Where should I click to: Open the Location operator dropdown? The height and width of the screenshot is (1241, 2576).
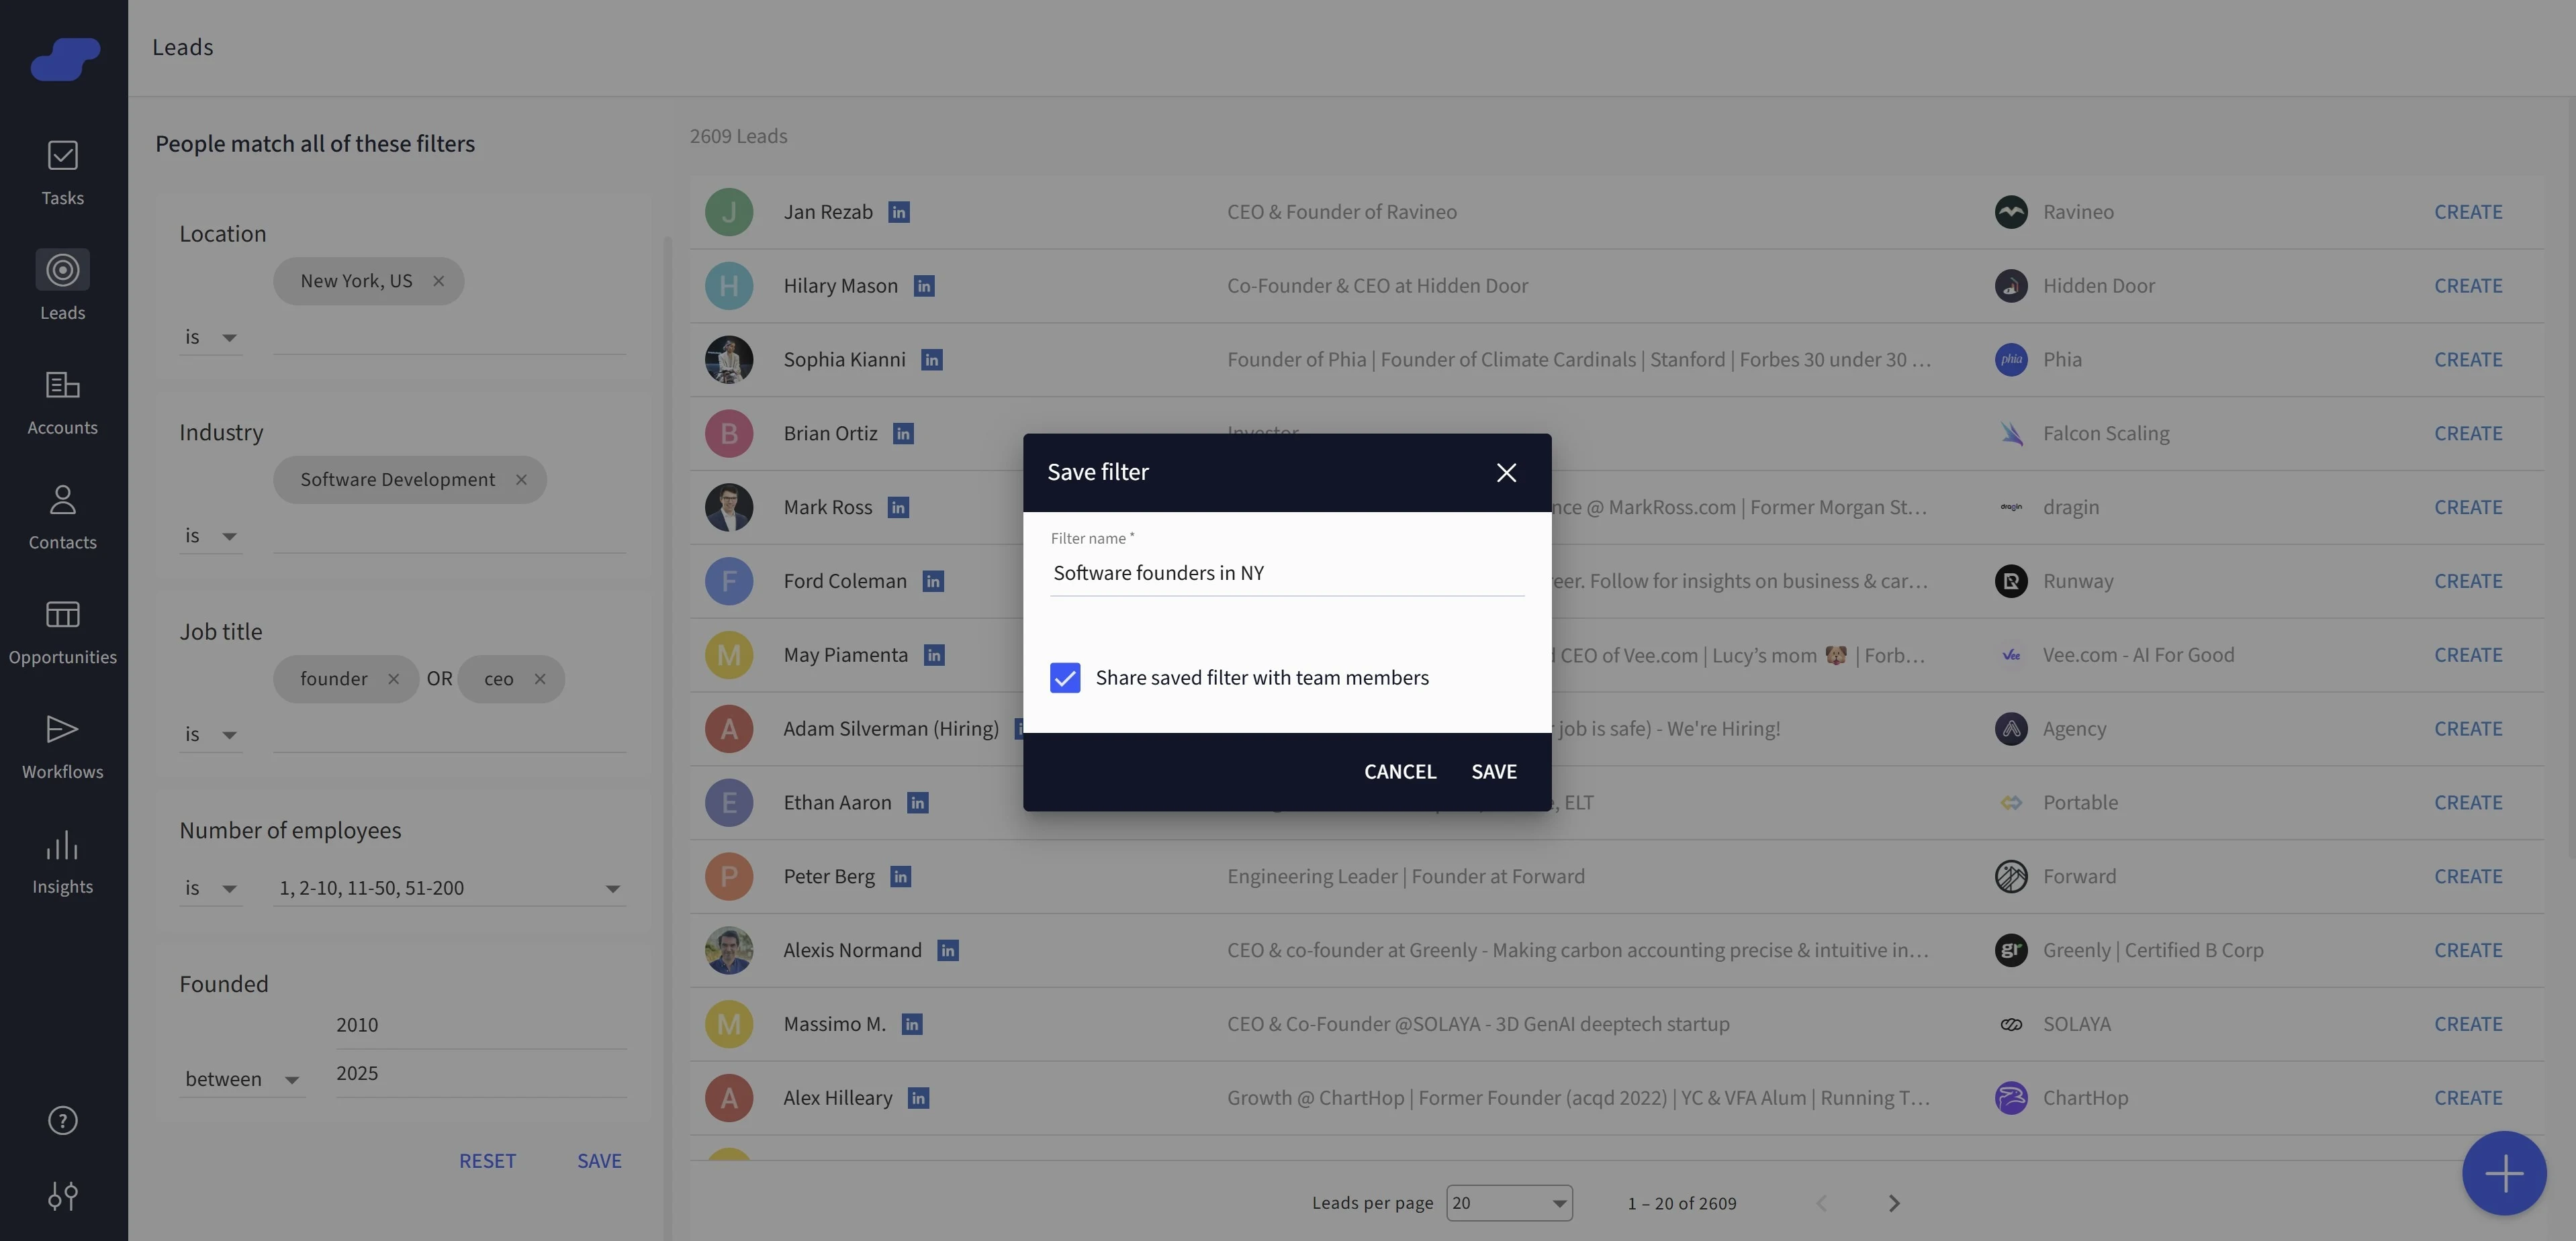click(211, 337)
